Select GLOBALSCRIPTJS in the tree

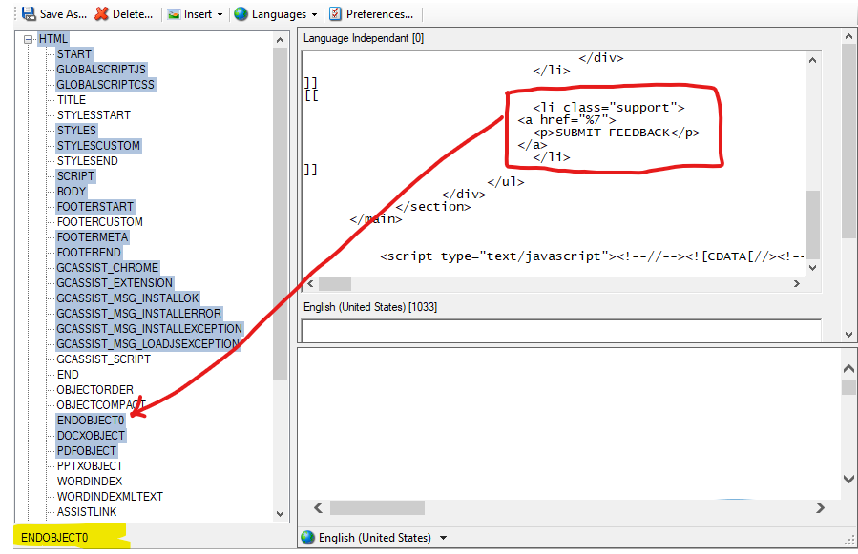[101, 70]
